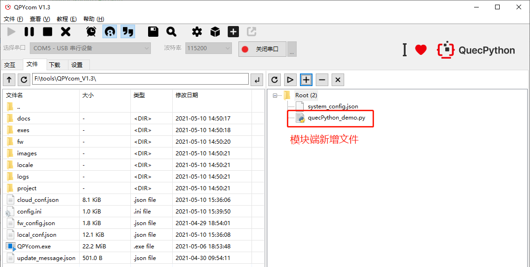Viewport: 530px width, 267px height.
Task: Select the images folder
Action: tap(134, 153)
